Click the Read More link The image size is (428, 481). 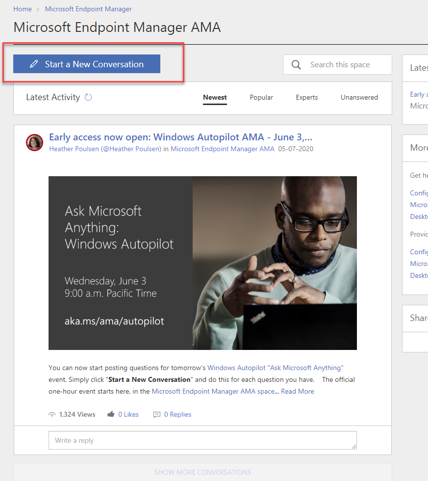pyautogui.click(x=297, y=391)
